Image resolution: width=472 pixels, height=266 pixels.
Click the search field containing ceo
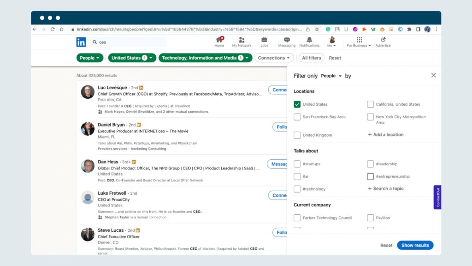[129, 42]
